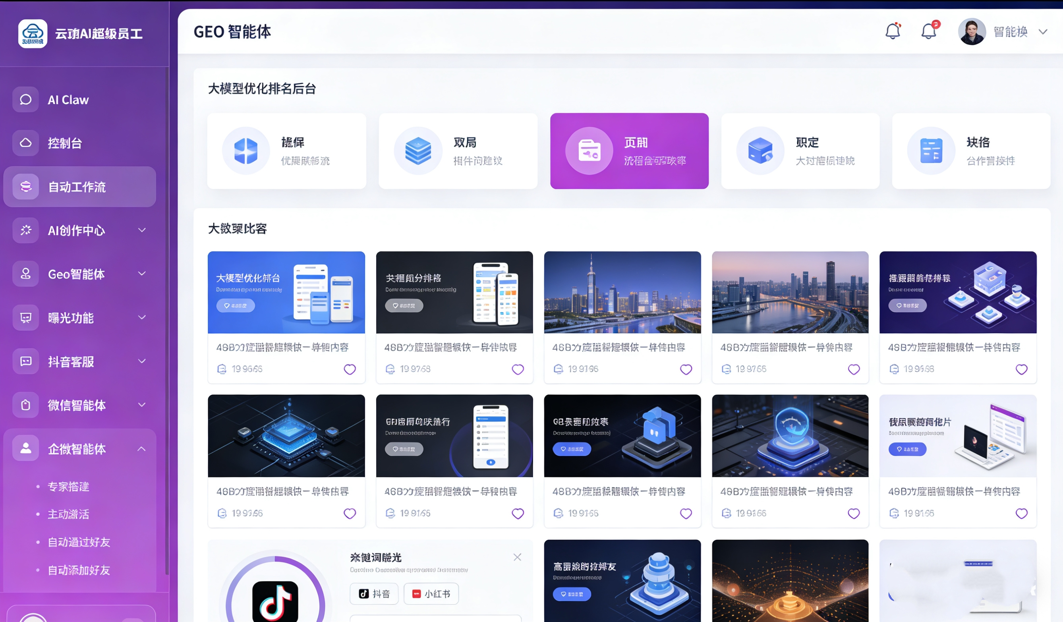Select the 职定 feature card
This screenshot has height=622, width=1063.
[x=800, y=151]
